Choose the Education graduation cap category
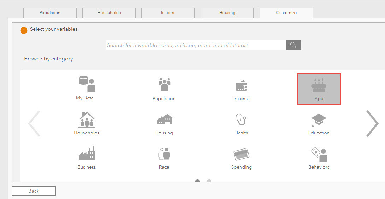 coord(319,124)
